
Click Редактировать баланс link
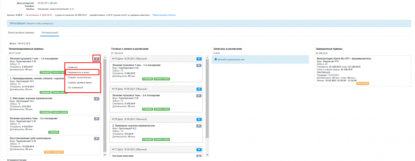tap(164, 15)
